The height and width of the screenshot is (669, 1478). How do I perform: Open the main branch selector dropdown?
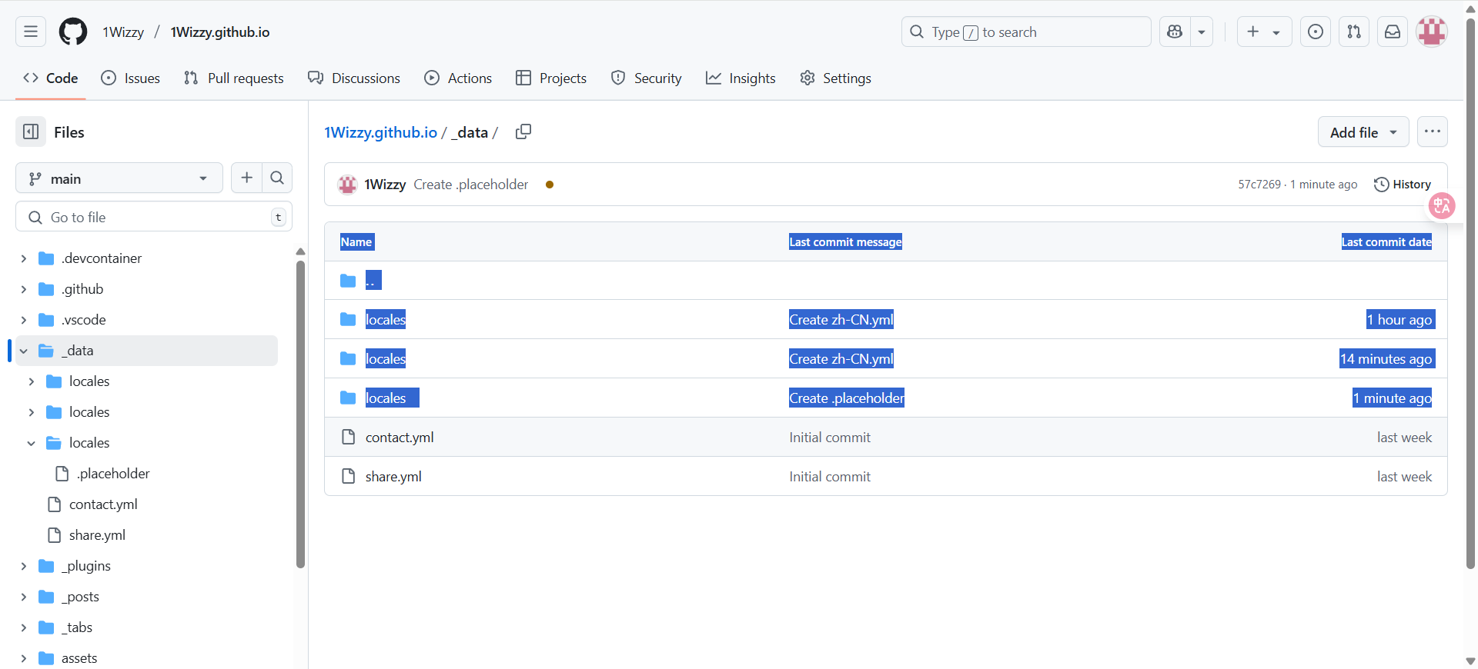coord(119,178)
